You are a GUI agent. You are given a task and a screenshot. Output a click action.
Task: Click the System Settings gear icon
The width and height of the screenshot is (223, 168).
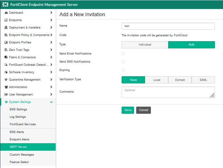[x=6, y=102]
